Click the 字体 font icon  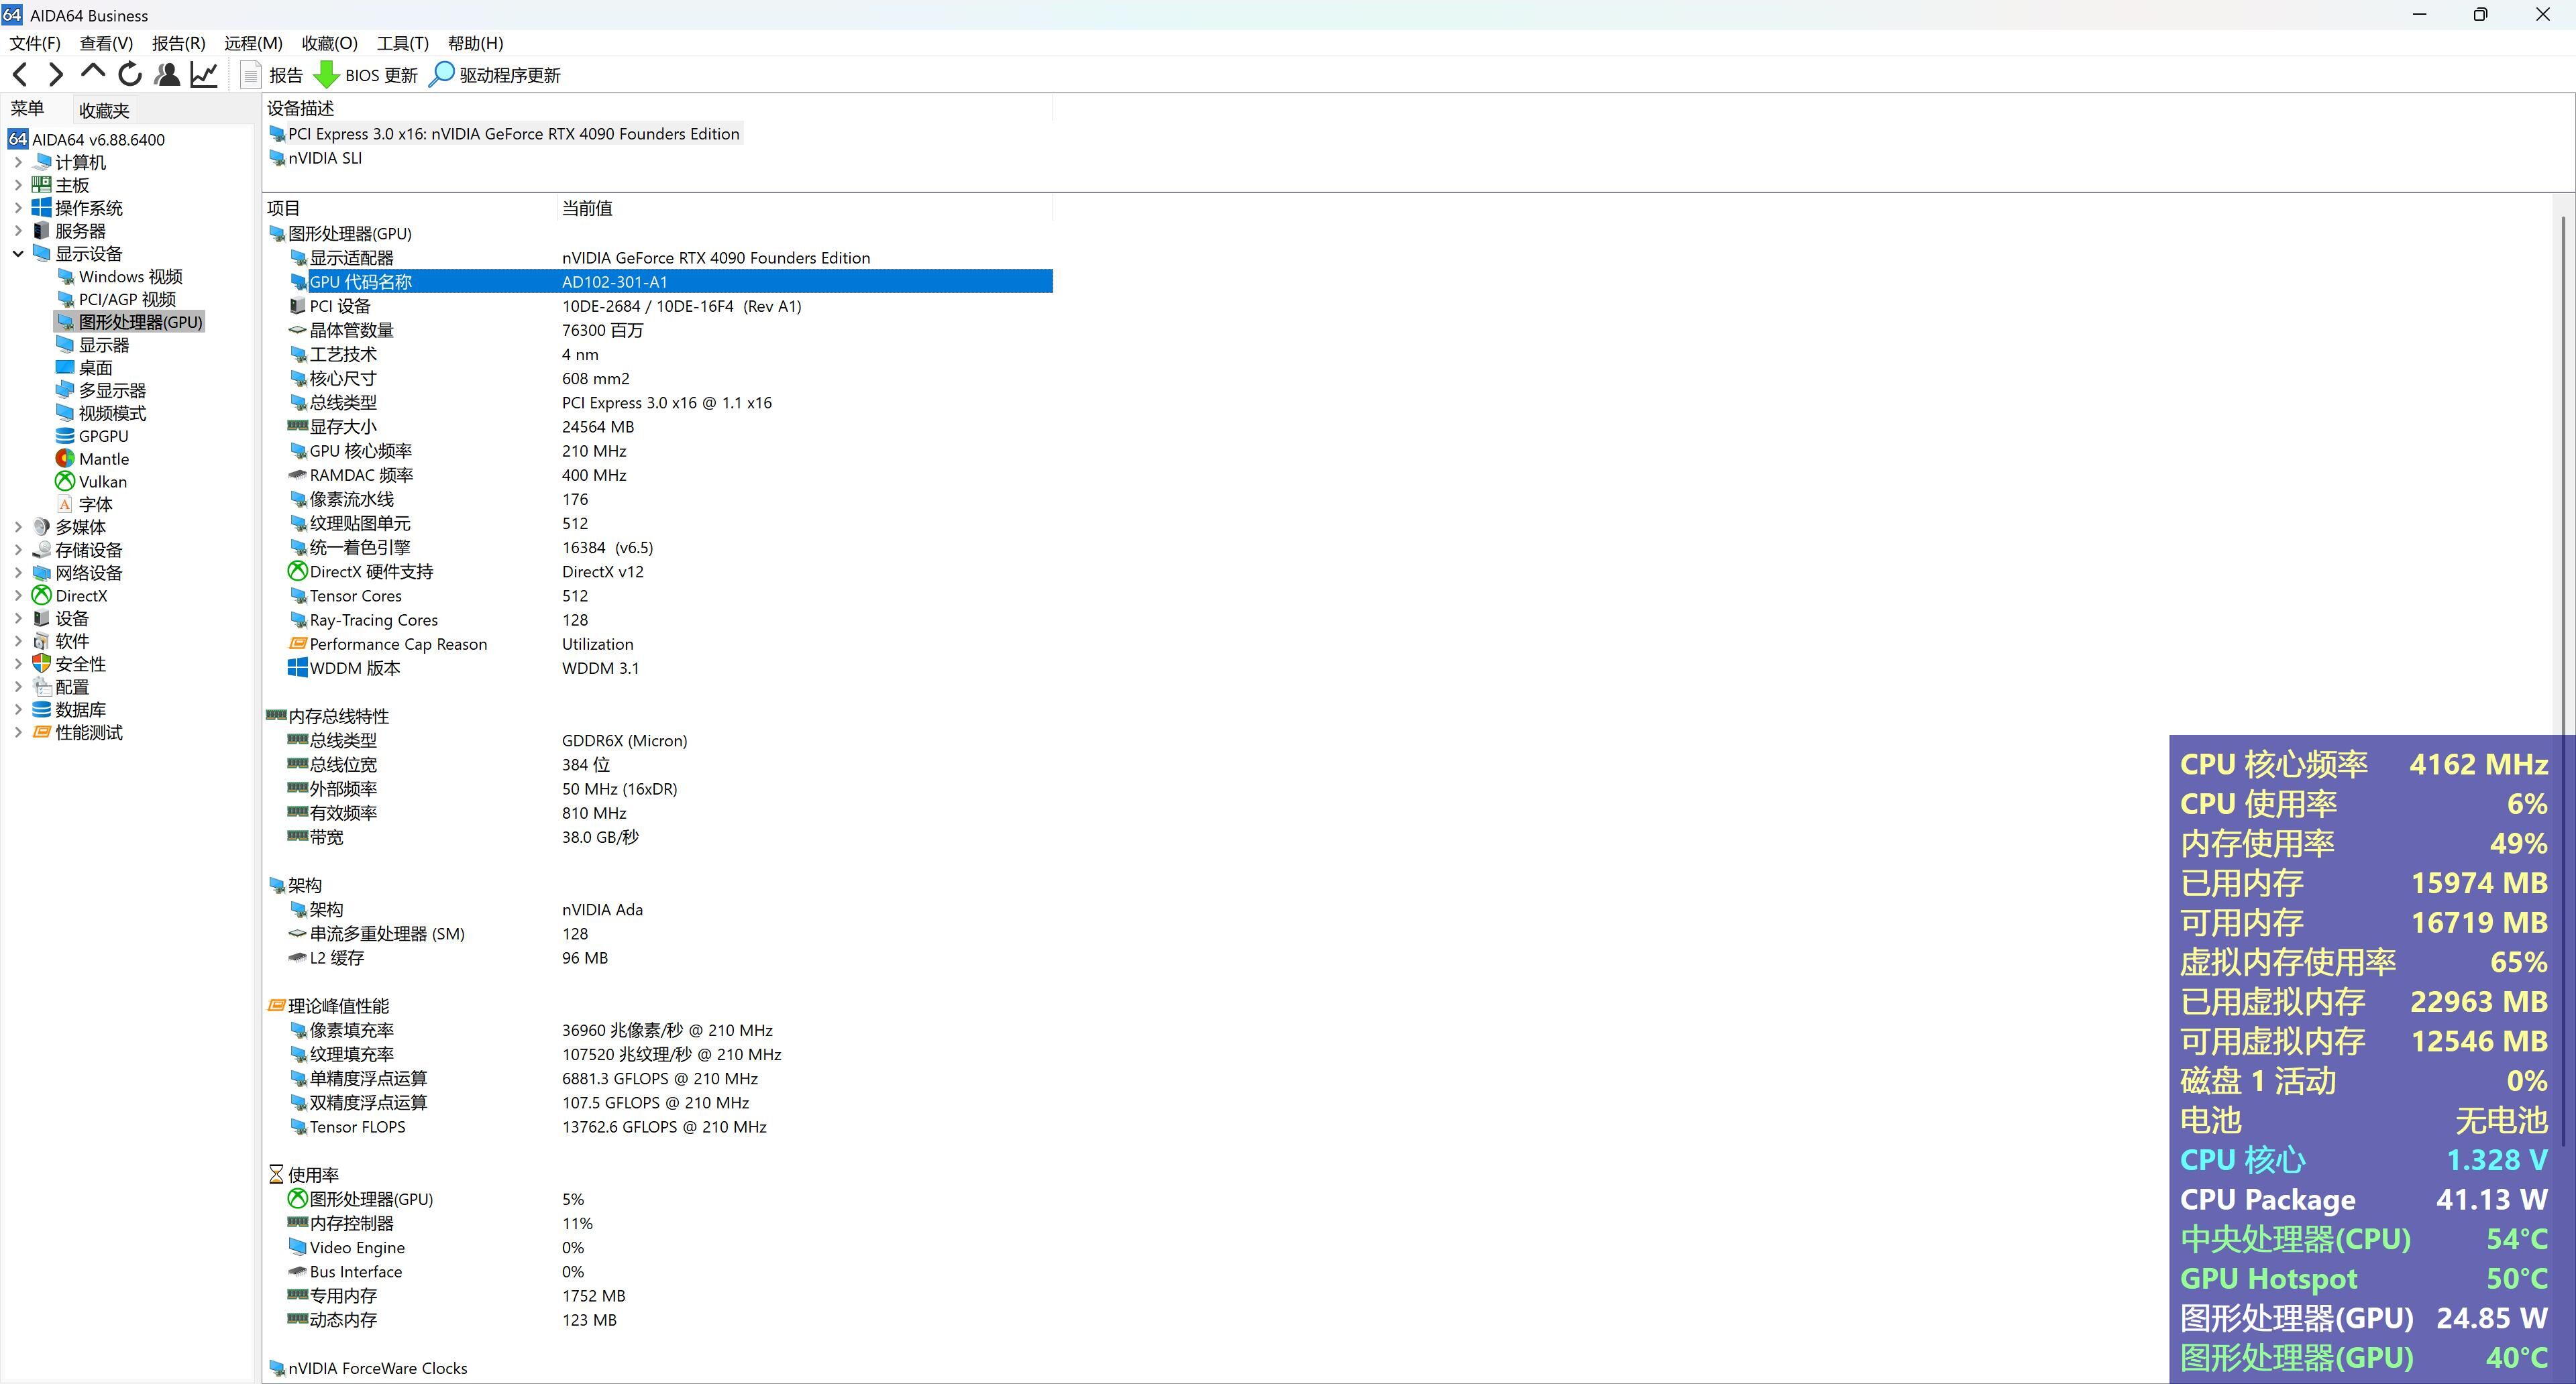pos(65,505)
